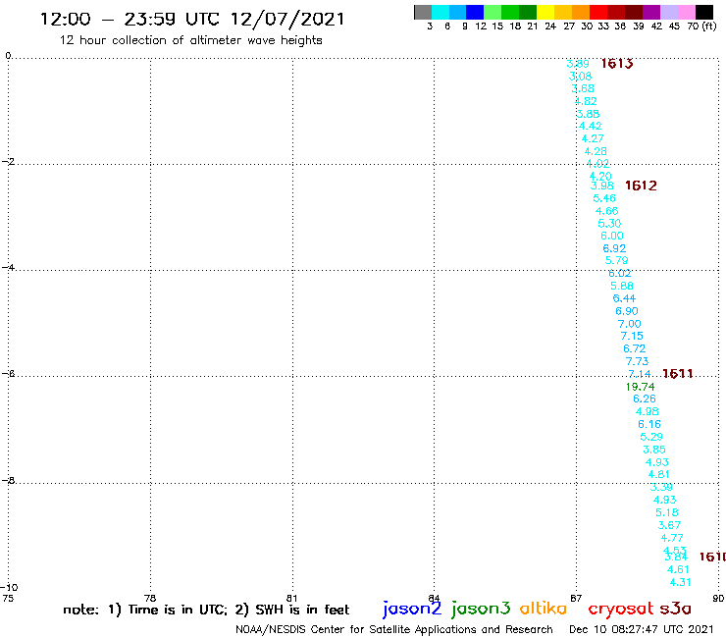Click the gray legend swatch labeled 3
Image resolution: width=726 pixels, height=638 pixels.
[423, 12]
